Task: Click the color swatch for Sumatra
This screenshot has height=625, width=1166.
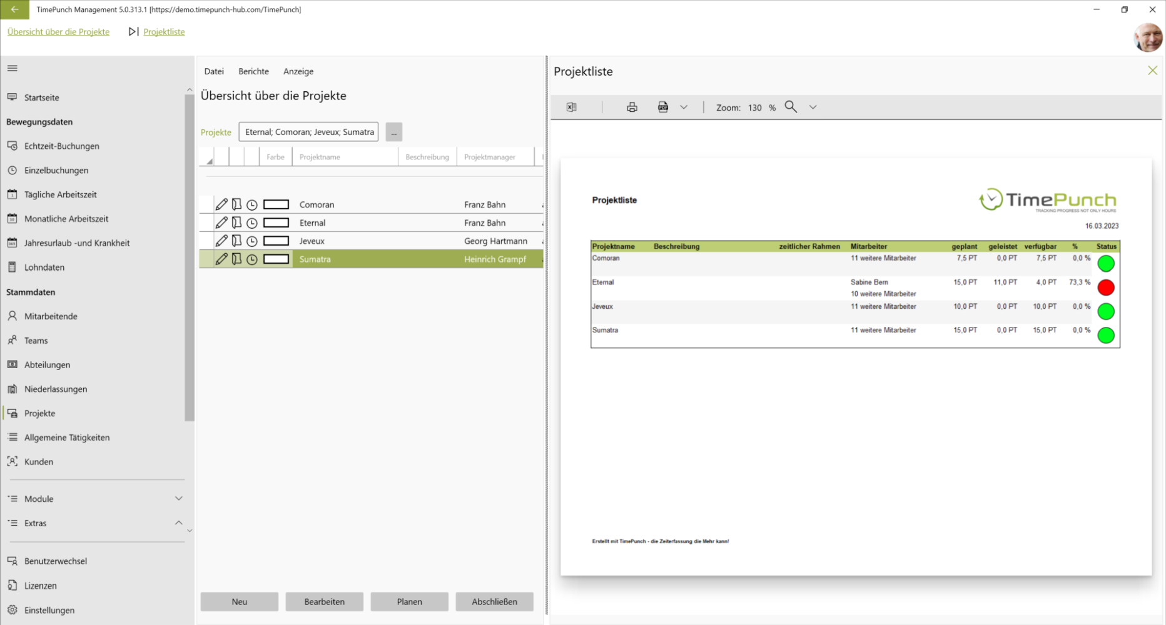Action: (x=276, y=259)
